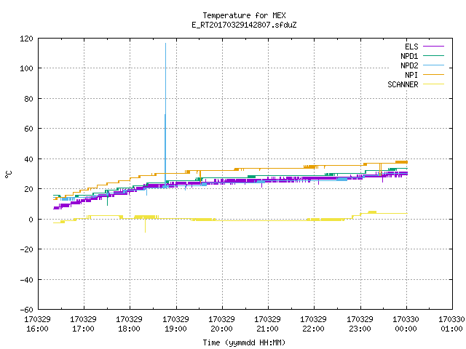Click the x-axis tick label 170329 17:00

coord(83,324)
